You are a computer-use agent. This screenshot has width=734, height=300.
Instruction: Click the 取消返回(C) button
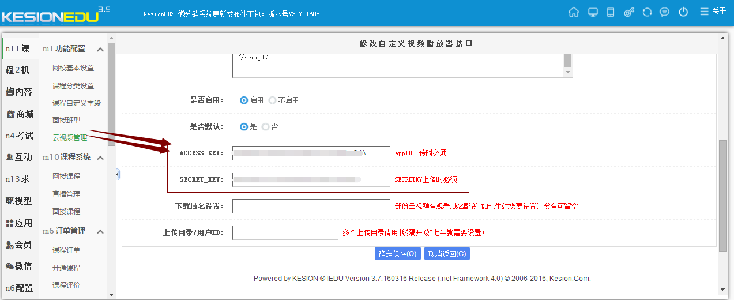tap(446, 254)
